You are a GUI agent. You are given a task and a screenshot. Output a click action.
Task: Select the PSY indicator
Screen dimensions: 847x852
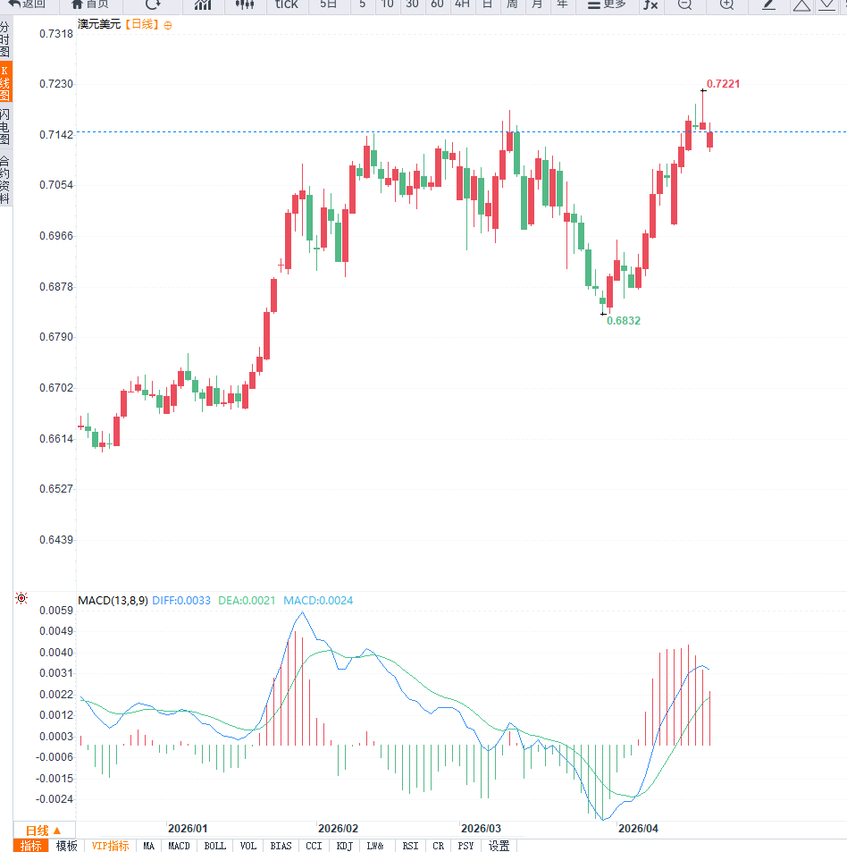coord(465,846)
